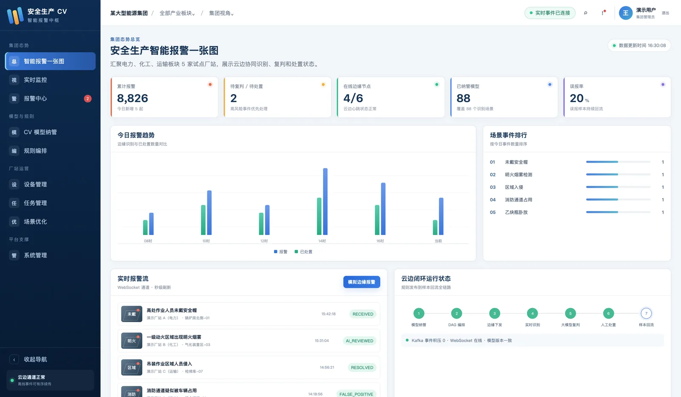Click the 消防通道占用 ranking row label
681x397 pixels.
click(x=518, y=200)
